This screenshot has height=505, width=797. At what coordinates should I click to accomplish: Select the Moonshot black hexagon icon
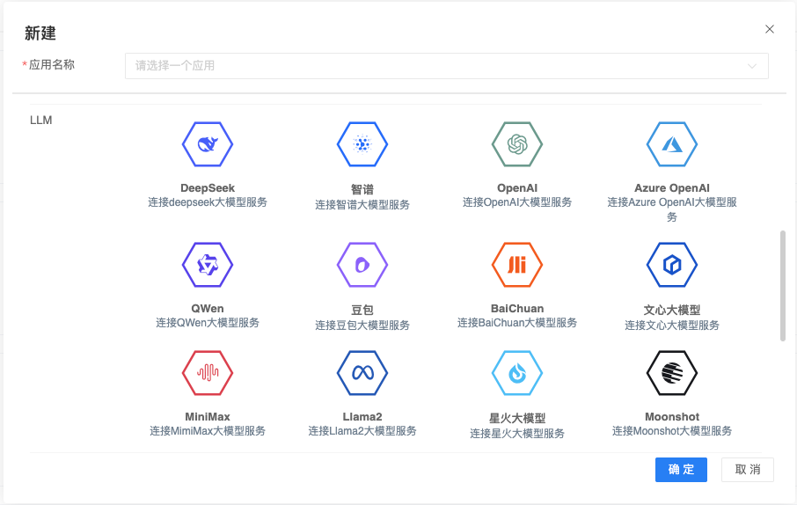point(672,373)
